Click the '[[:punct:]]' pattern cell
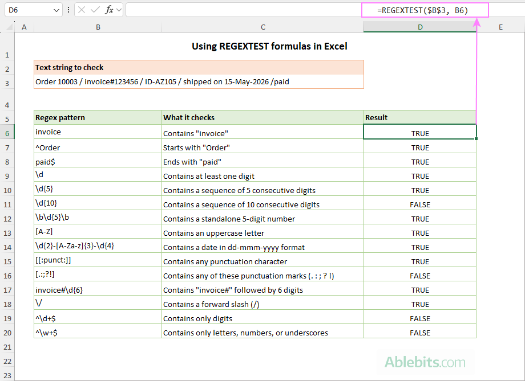The image size is (525, 381). (x=98, y=260)
